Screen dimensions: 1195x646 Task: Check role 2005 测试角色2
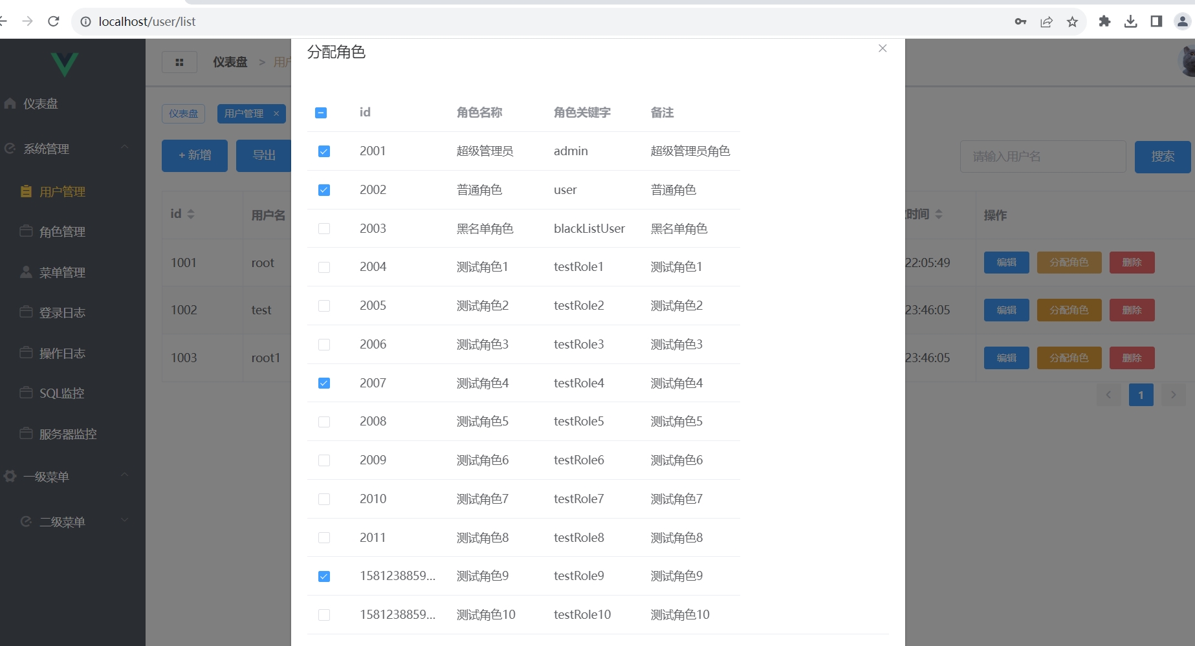[324, 306]
